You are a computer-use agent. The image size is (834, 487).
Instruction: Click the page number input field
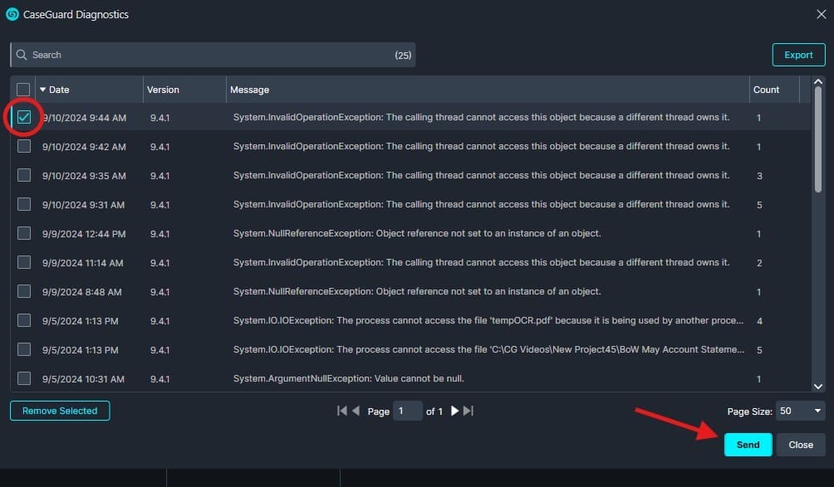tap(407, 411)
